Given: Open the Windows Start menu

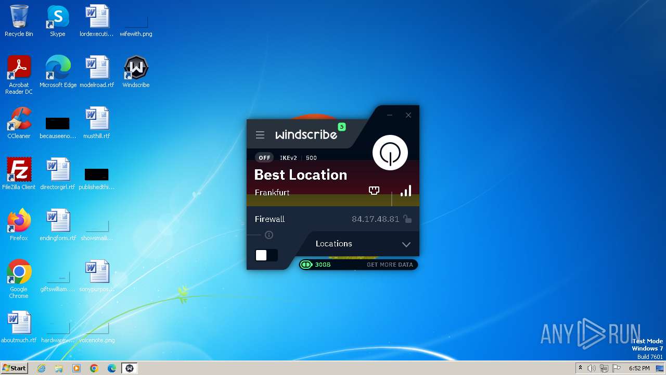Looking at the screenshot, I should click(14, 368).
